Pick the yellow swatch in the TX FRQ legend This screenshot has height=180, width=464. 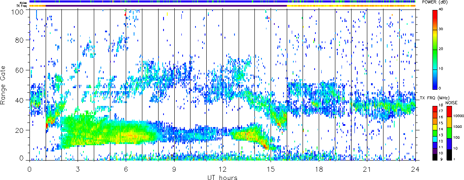[435, 127]
